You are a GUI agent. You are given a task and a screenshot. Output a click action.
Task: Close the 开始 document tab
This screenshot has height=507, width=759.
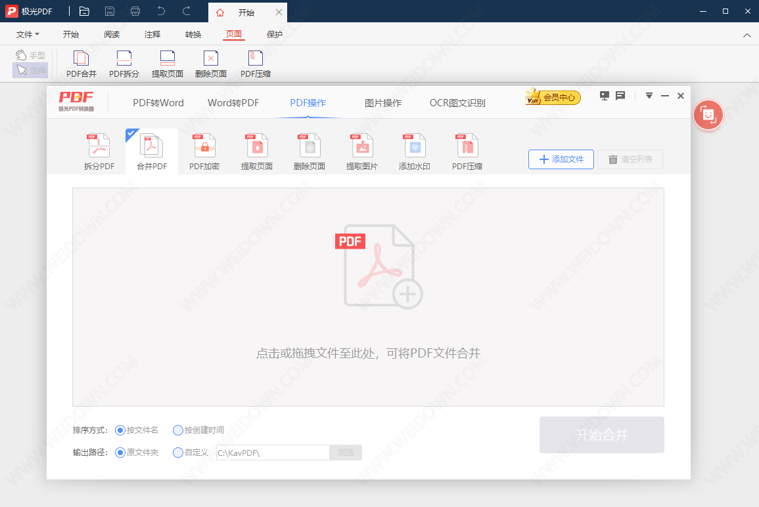point(279,12)
